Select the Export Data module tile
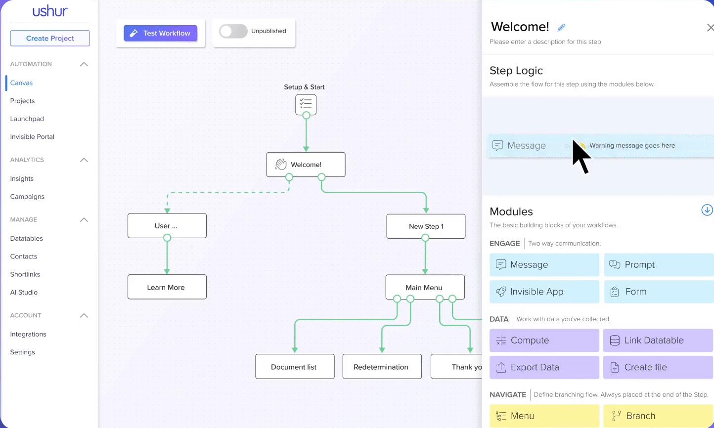Image resolution: width=714 pixels, height=428 pixels. coord(544,367)
